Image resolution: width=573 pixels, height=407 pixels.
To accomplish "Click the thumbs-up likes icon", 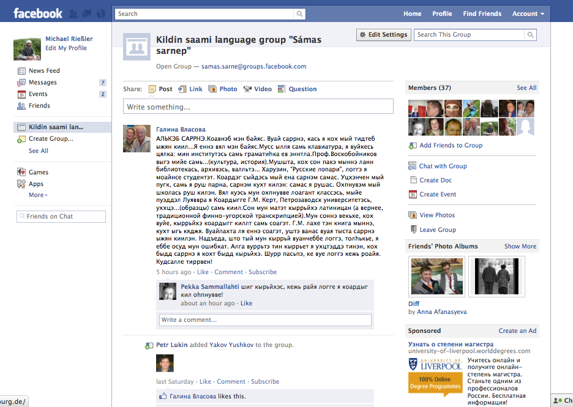I will point(163,396).
